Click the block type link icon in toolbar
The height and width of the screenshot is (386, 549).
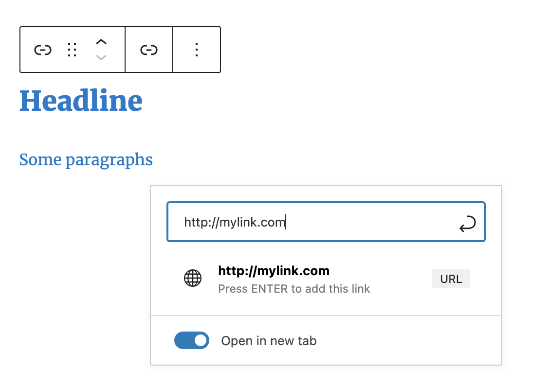[x=43, y=50]
